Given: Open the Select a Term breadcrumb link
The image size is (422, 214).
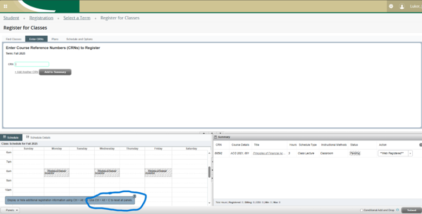Looking at the screenshot, I should 77,18.
